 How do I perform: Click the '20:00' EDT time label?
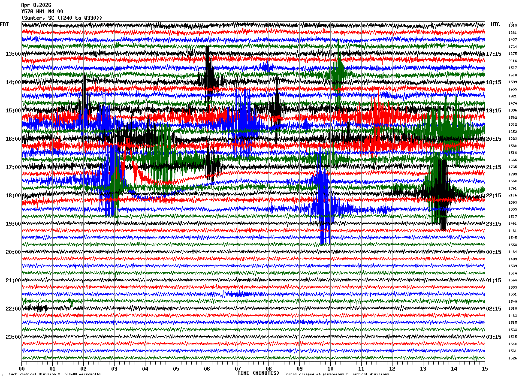tap(13, 252)
